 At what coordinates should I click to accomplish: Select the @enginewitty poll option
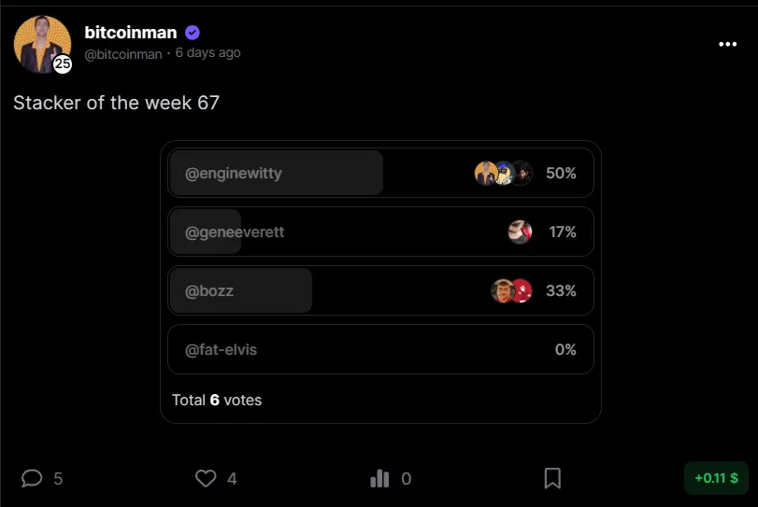(380, 173)
